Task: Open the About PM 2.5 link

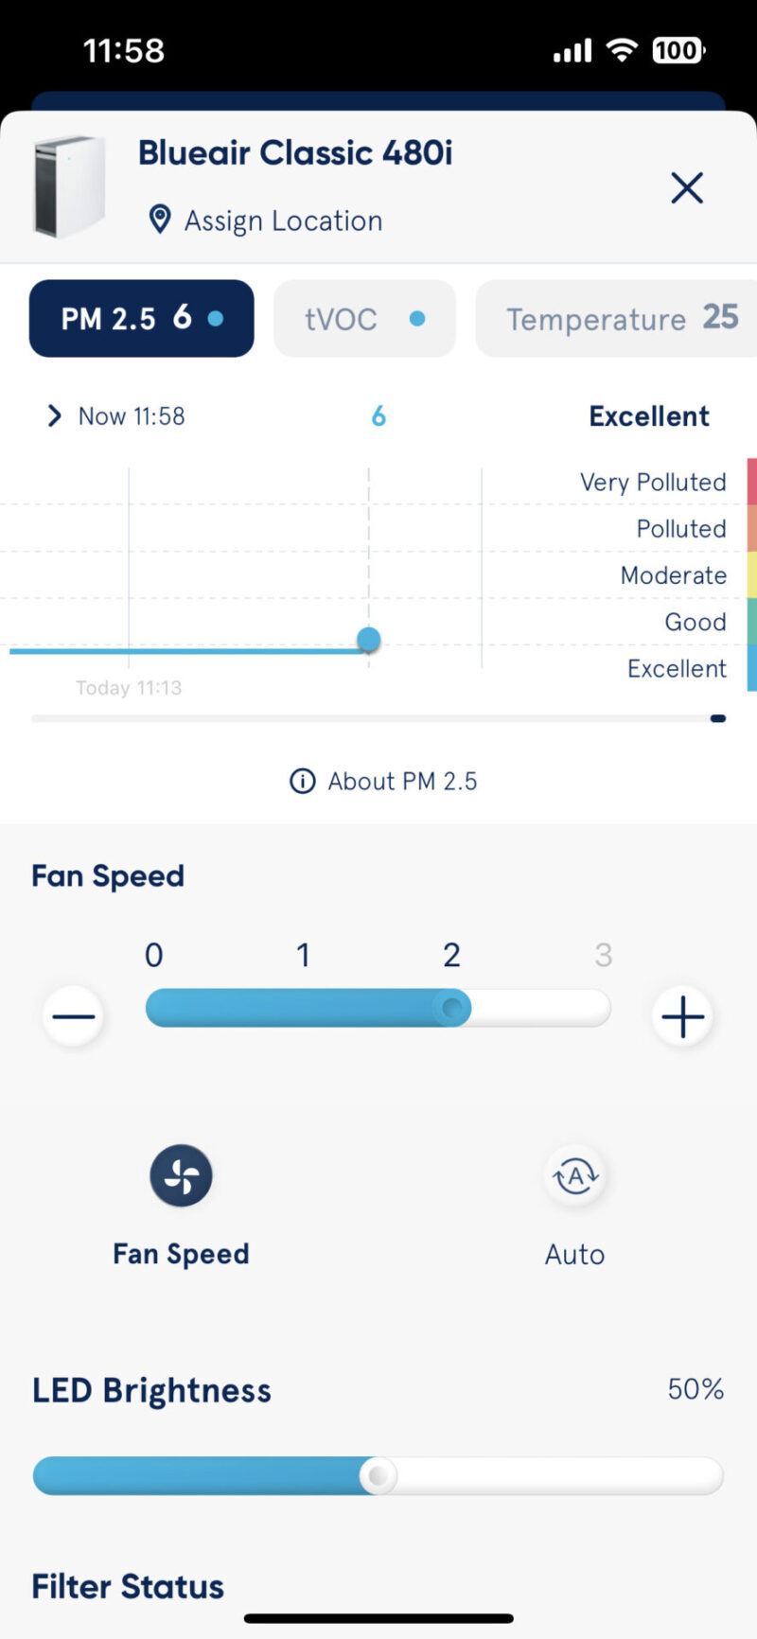Action: (402, 781)
